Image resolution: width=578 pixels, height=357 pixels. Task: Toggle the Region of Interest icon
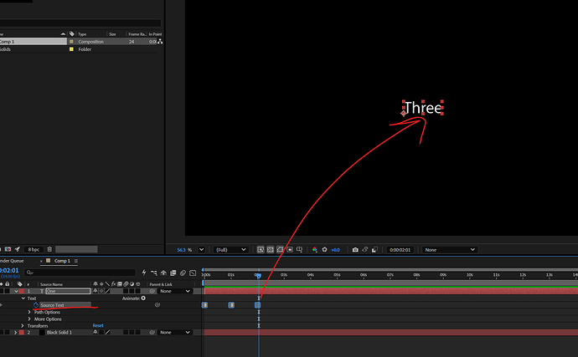[x=290, y=249]
